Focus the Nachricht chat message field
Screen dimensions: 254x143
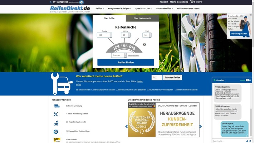coord(229,141)
